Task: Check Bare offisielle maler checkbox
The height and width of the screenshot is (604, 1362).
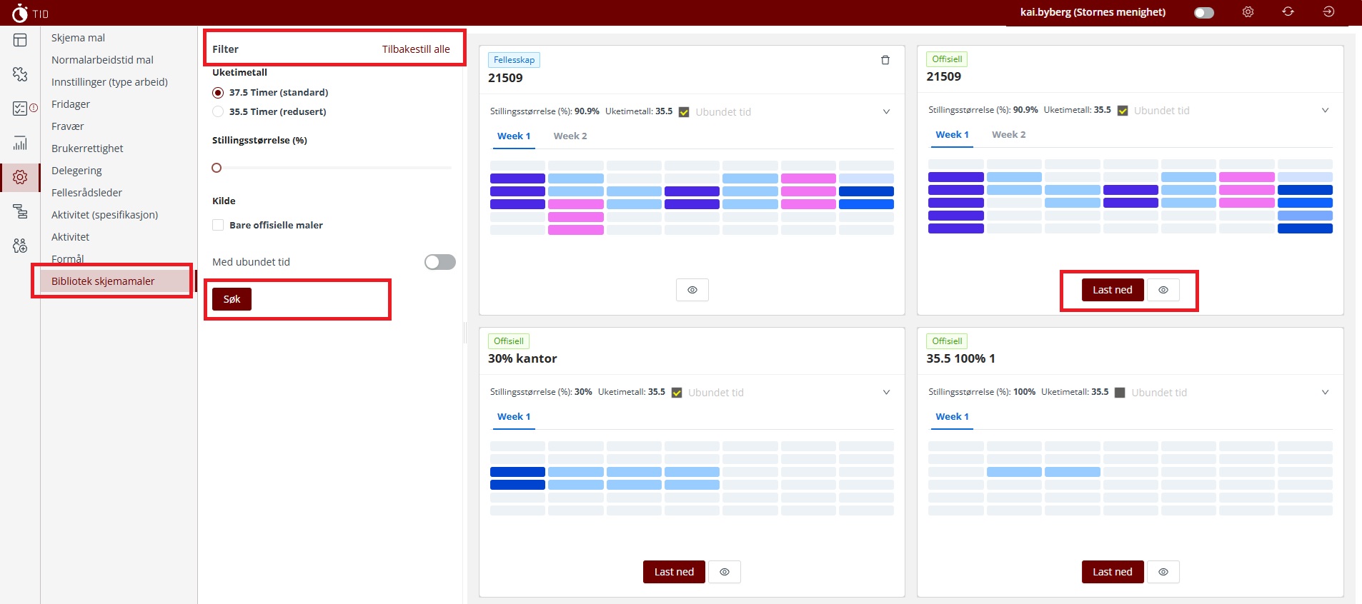Action: coord(218,225)
